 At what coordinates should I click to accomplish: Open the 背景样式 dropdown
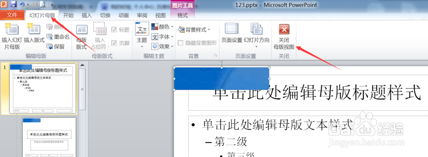pos(194,30)
